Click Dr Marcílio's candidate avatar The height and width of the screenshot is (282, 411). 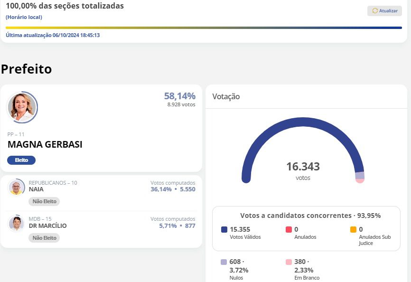point(17,224)
